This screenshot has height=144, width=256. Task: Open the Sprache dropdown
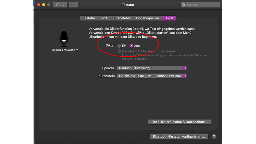152,68
